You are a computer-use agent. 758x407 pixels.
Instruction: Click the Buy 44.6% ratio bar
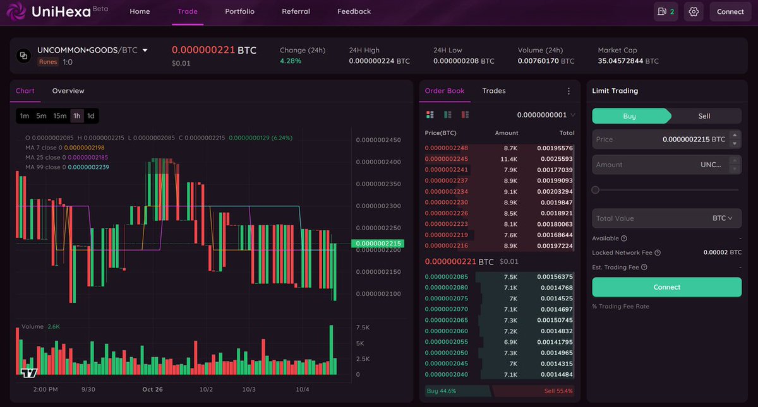pos(458,391)
